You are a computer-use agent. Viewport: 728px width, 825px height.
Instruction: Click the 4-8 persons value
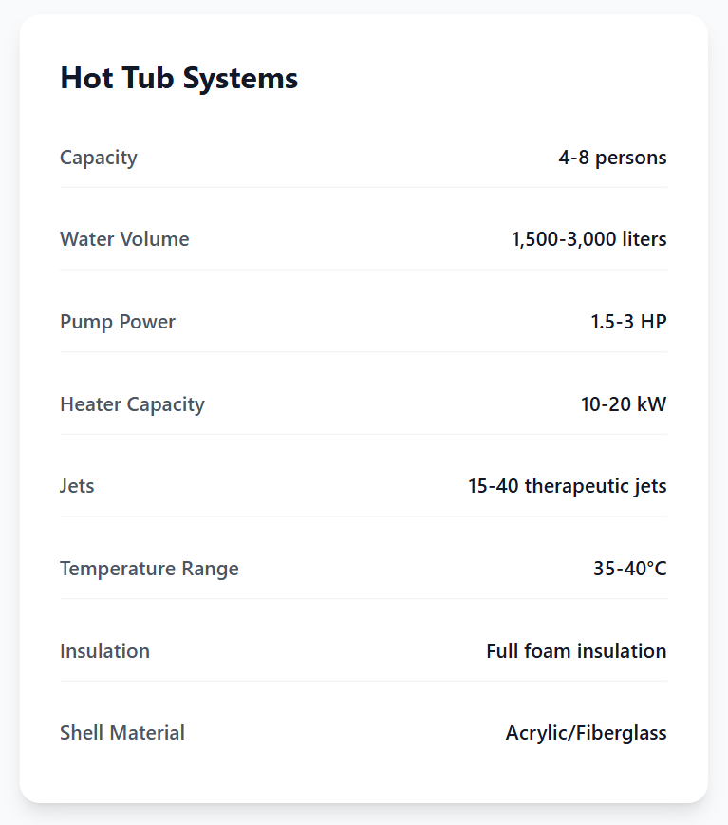pos(612,158)
